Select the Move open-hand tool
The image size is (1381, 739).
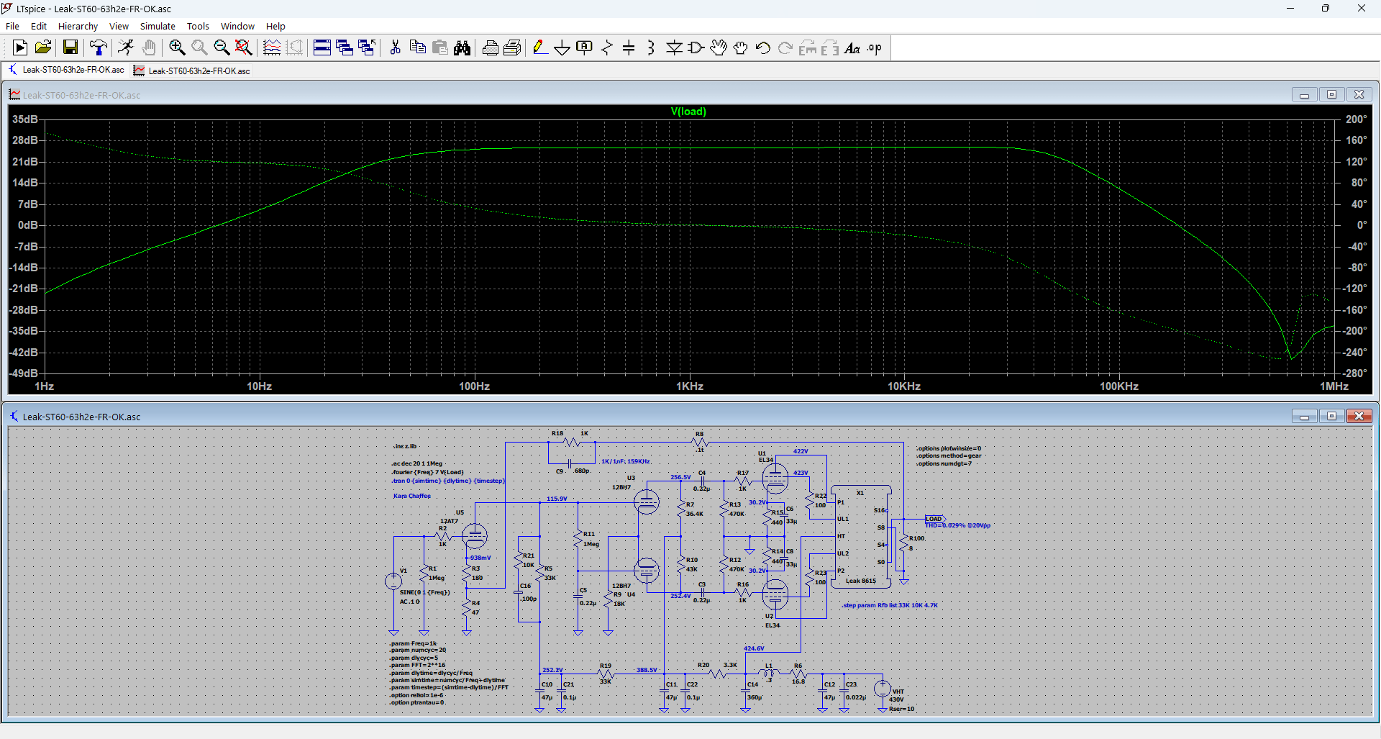click(x=719, y=47)
